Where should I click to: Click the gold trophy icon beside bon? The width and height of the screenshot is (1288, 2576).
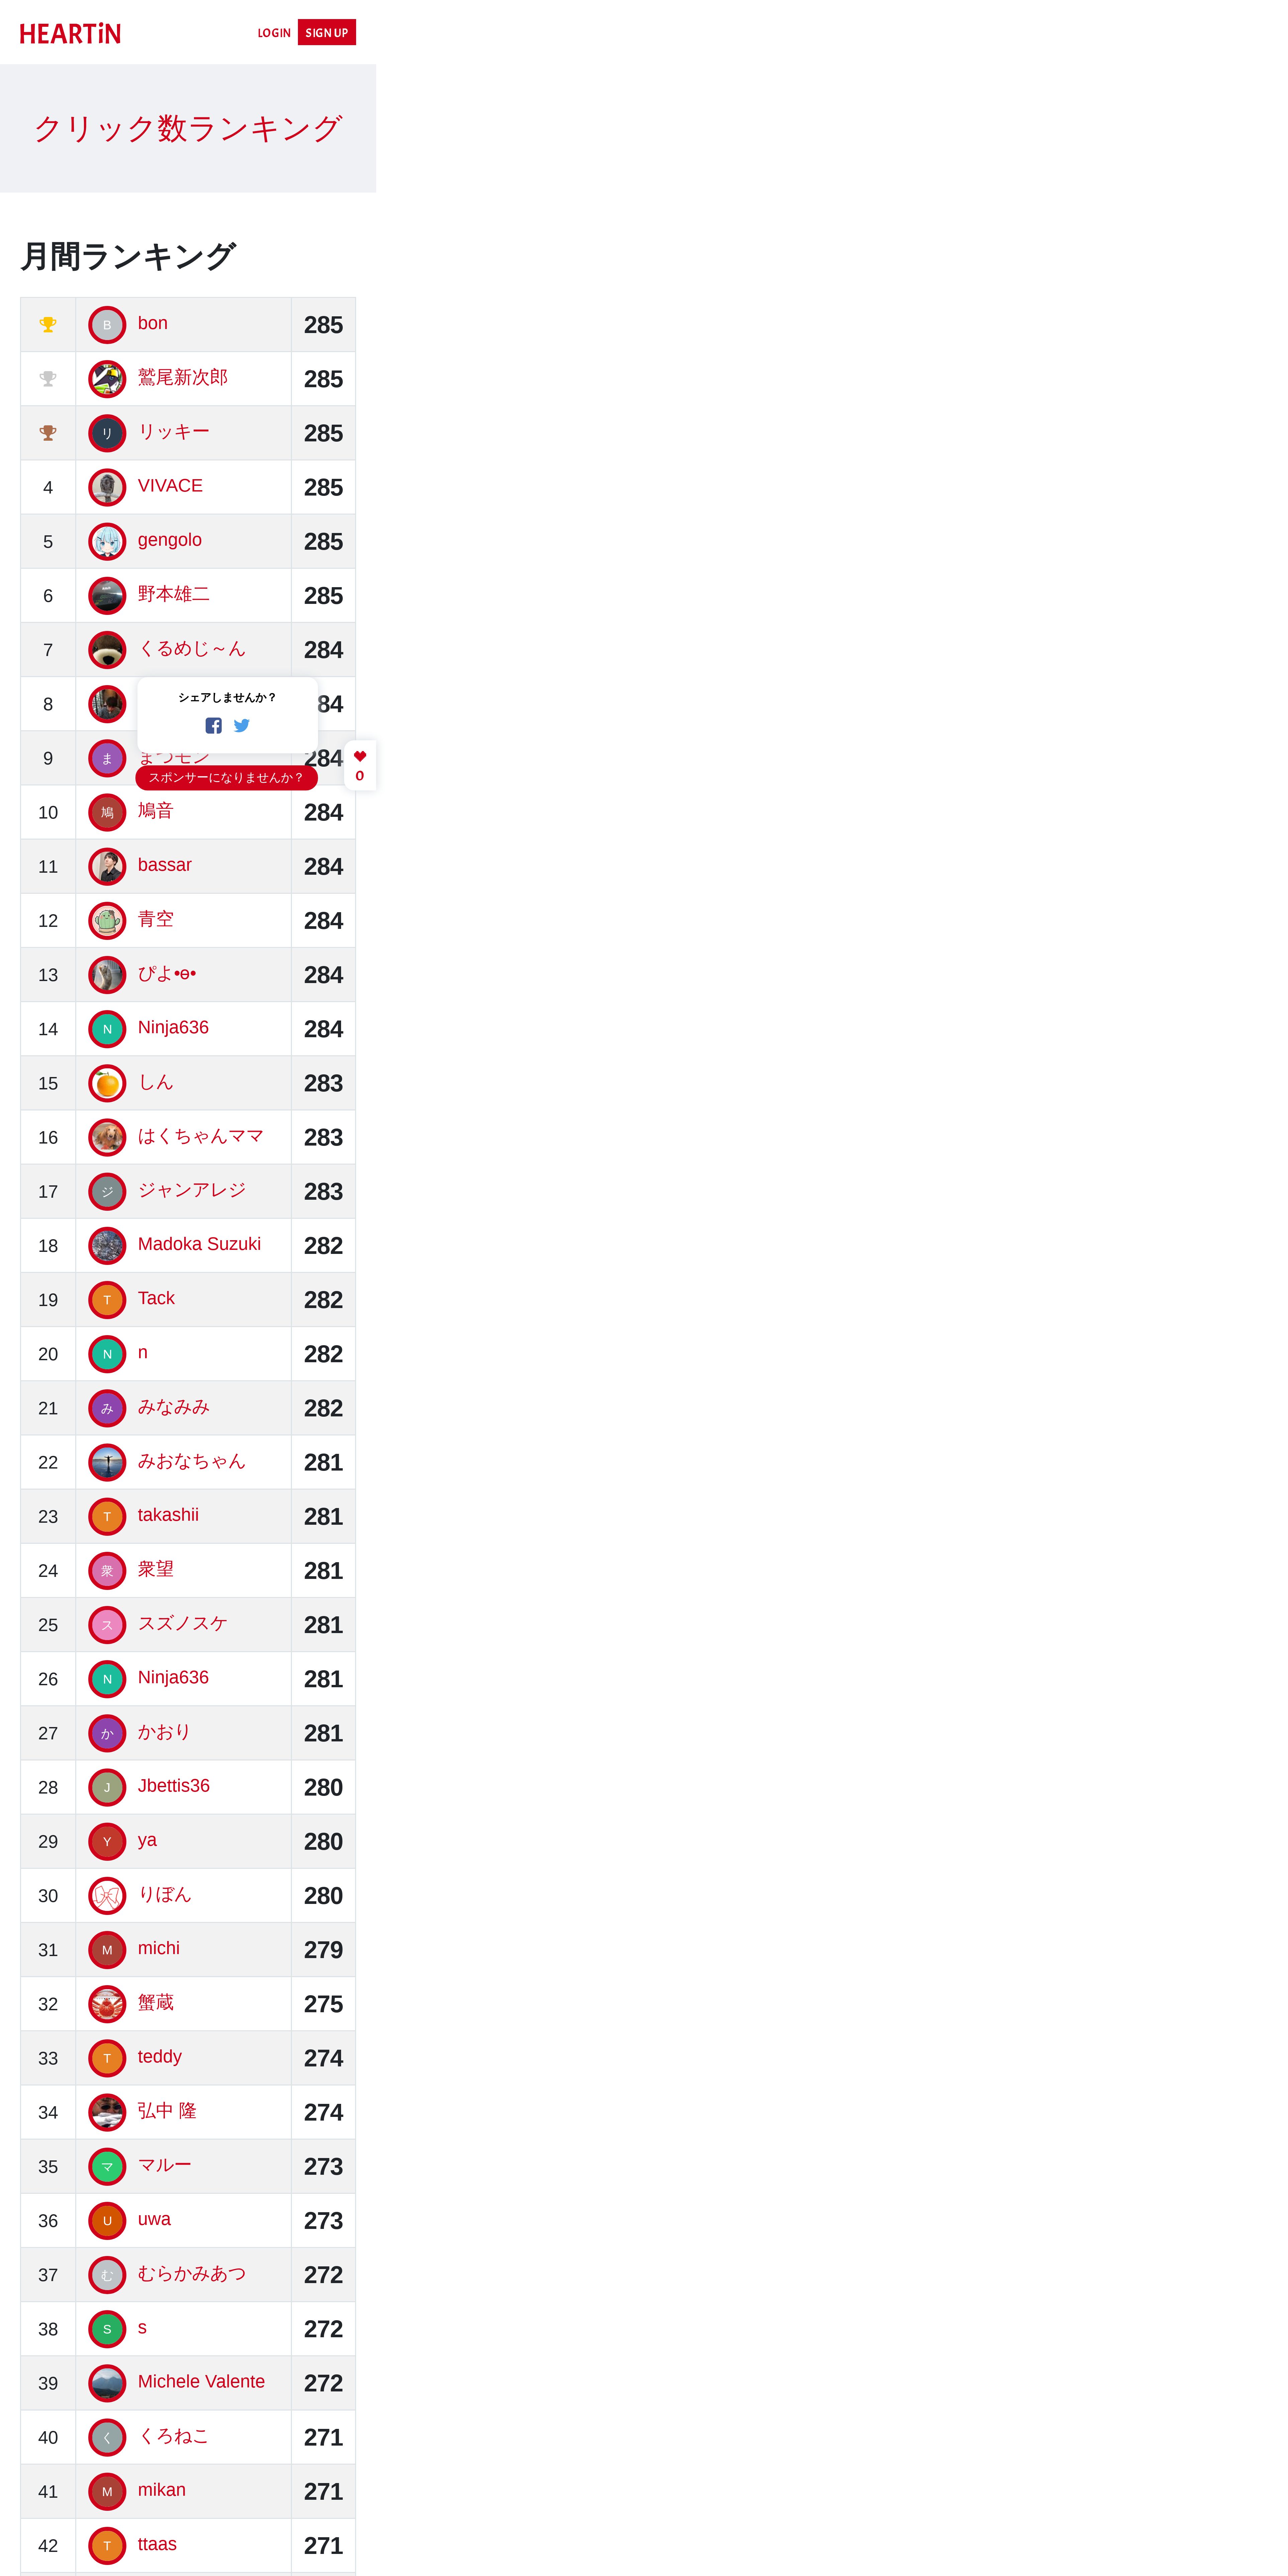(48, 324)
